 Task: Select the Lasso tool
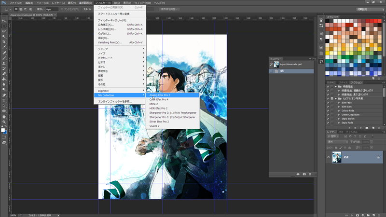(4, 31)
